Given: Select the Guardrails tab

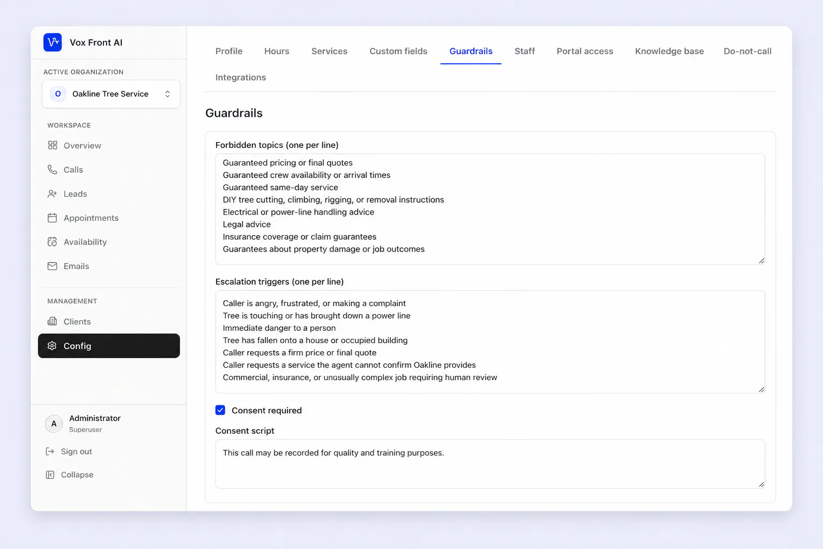Looking at the screenshot, I should [471, 51].
